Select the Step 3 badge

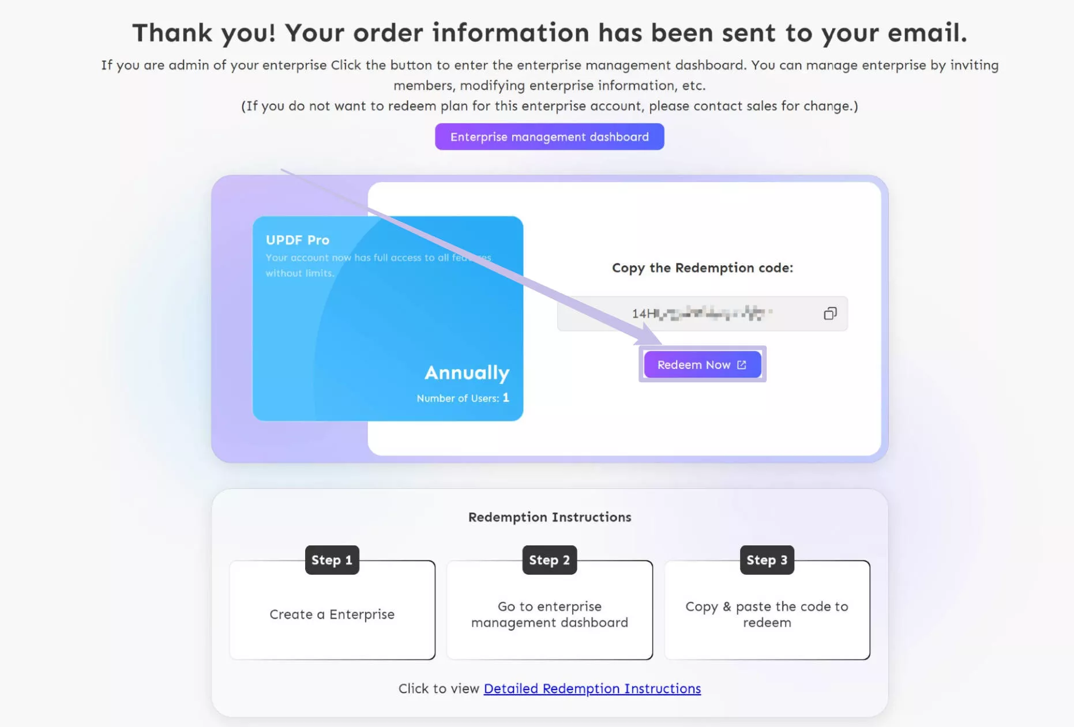point(767,560)
